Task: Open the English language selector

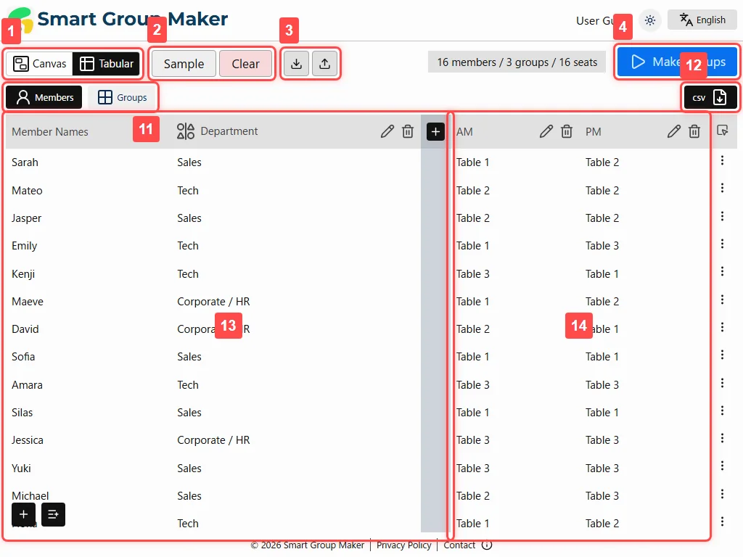Action: click(702, 20)
